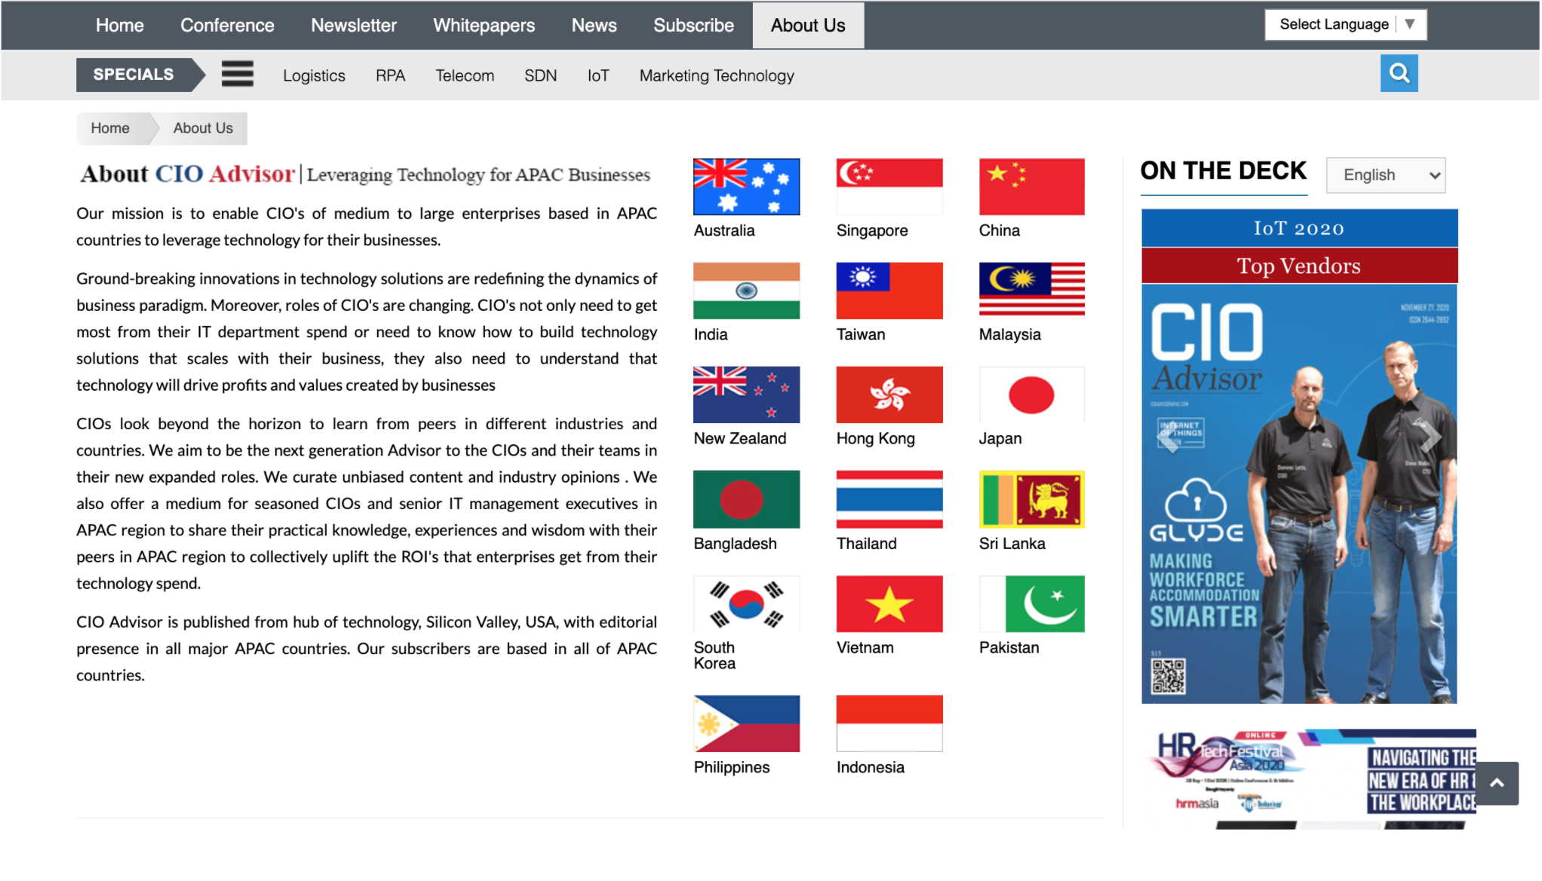Click the Pakistan flag icon
Image resolution: width=1542 pixels, height=881 pixels.
click(1031, 604)
